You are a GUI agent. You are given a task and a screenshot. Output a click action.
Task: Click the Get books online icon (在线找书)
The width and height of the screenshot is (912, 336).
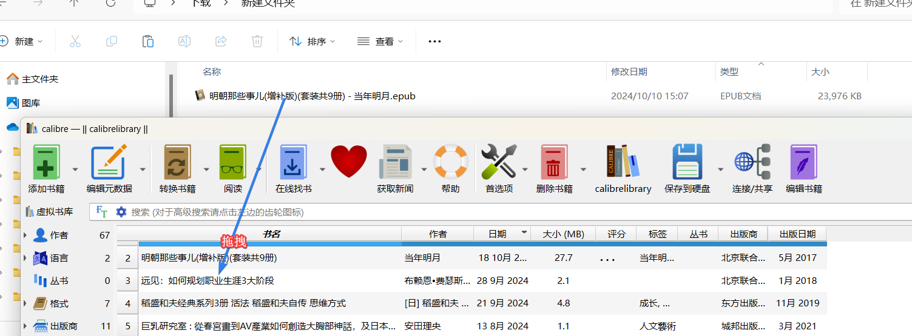click(294, 162)
